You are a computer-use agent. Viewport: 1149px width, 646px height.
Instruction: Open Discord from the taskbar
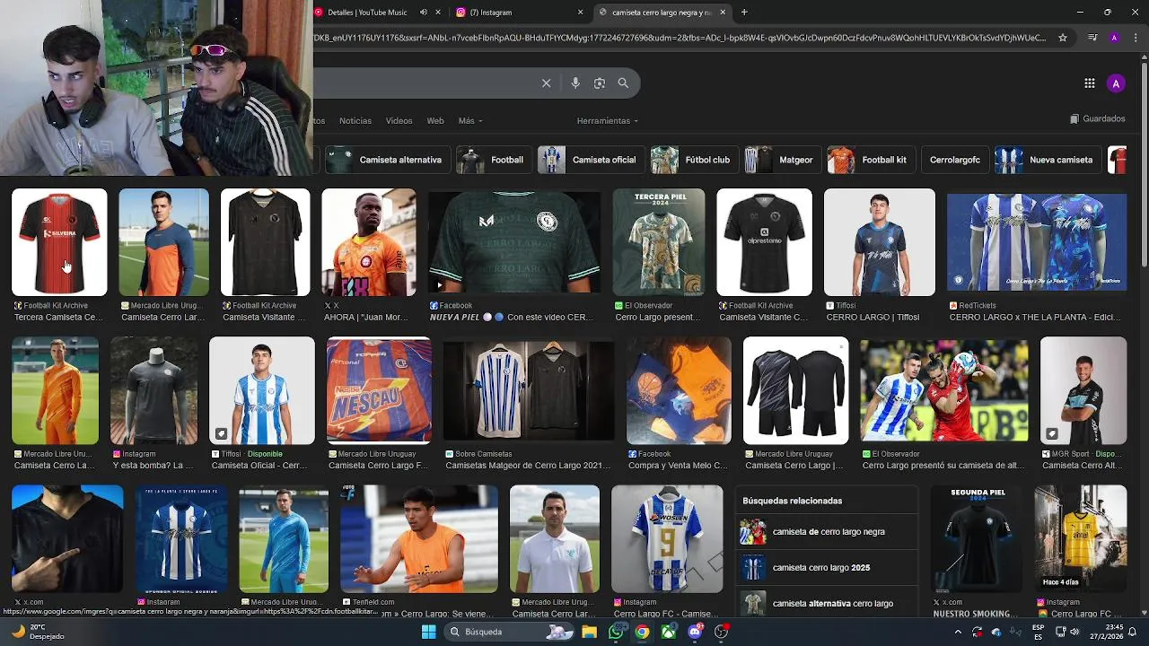[x=695, y=632]
